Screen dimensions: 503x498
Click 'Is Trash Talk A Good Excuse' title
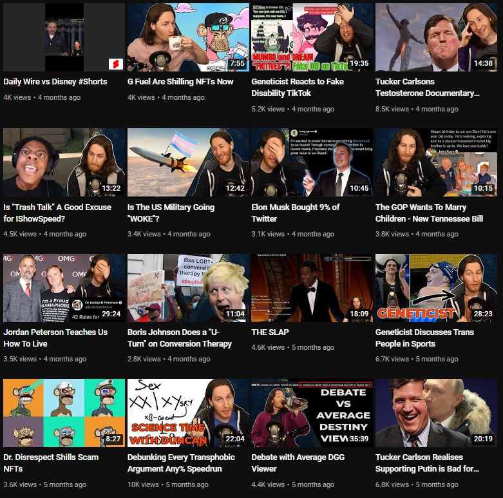click(x=57, y=213)
